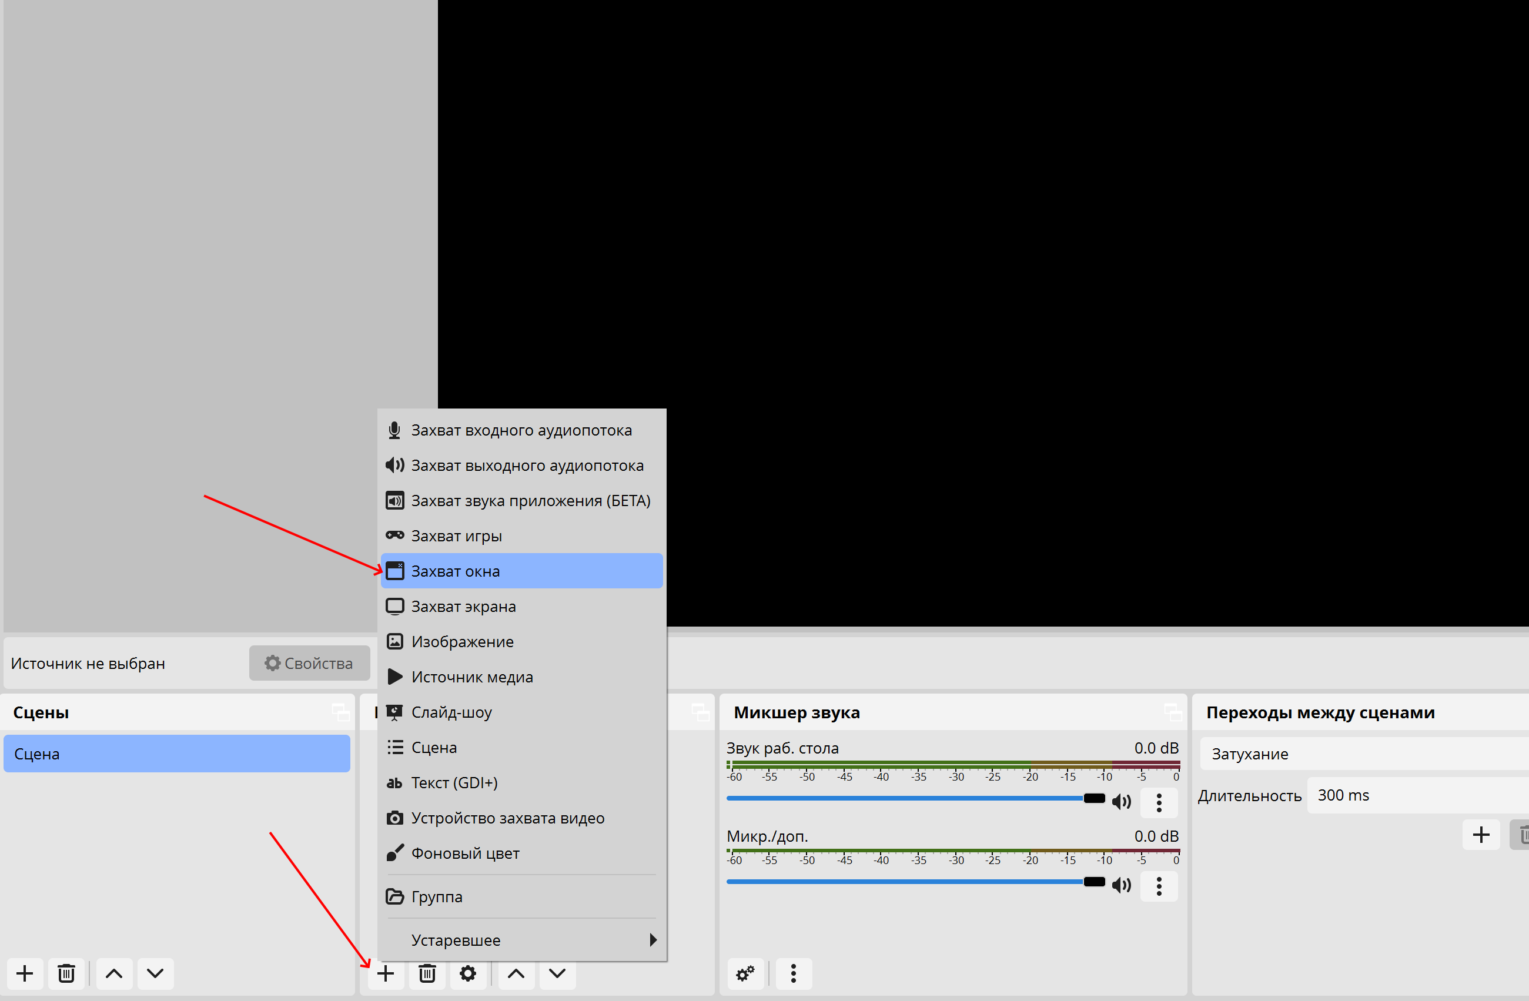This screenshot has width=1529, height=1001.
Task: Add Фоновый цвет source
Action: point(521,853)
